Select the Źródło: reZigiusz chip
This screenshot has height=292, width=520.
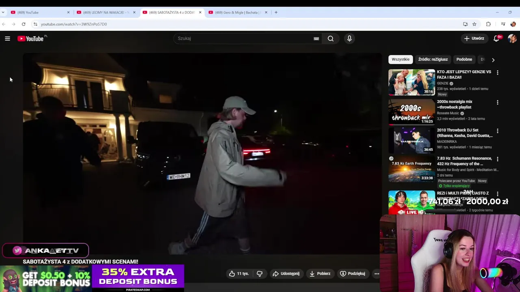pyautogui.click(x=433, y=60)
